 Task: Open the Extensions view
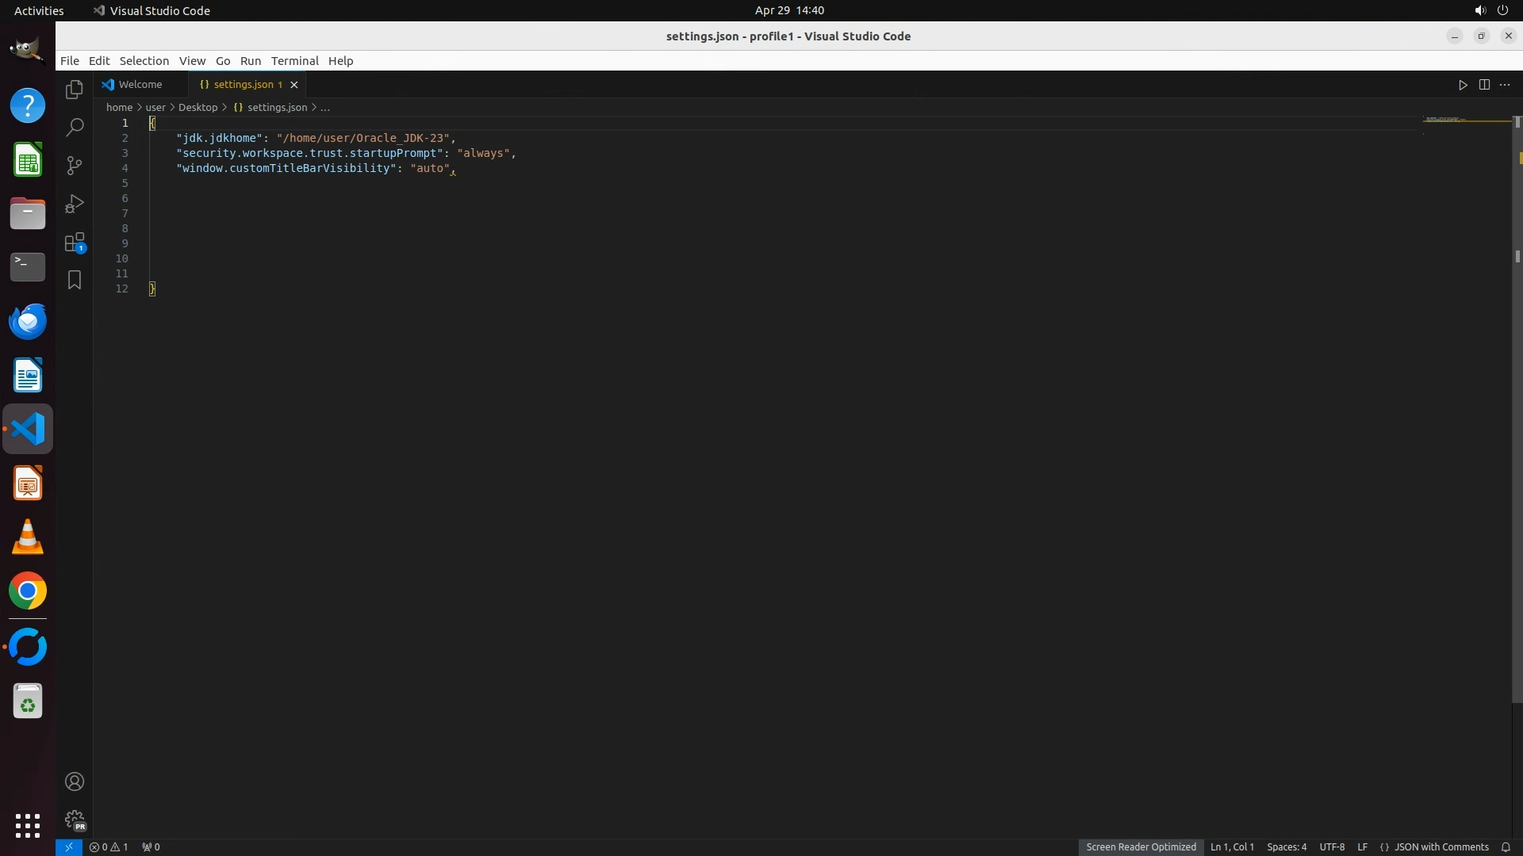[x=75, y=243]
